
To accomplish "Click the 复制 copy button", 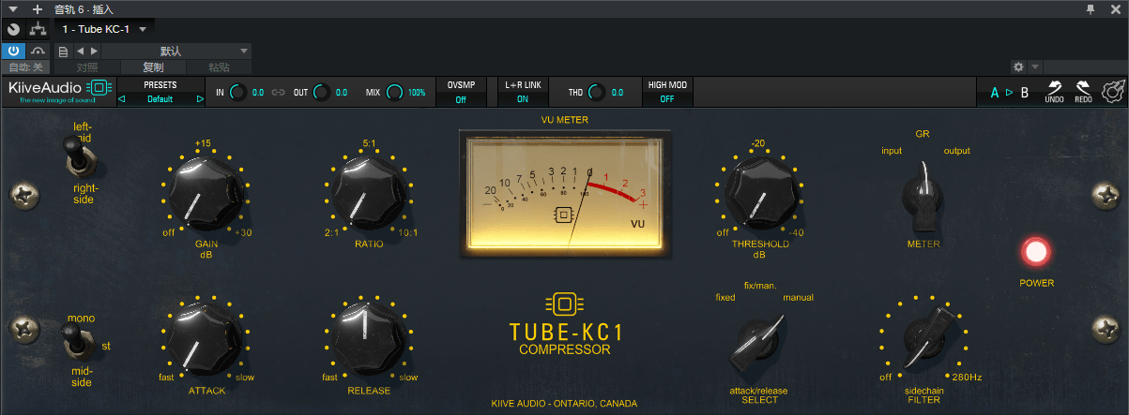I will [153, 67].
